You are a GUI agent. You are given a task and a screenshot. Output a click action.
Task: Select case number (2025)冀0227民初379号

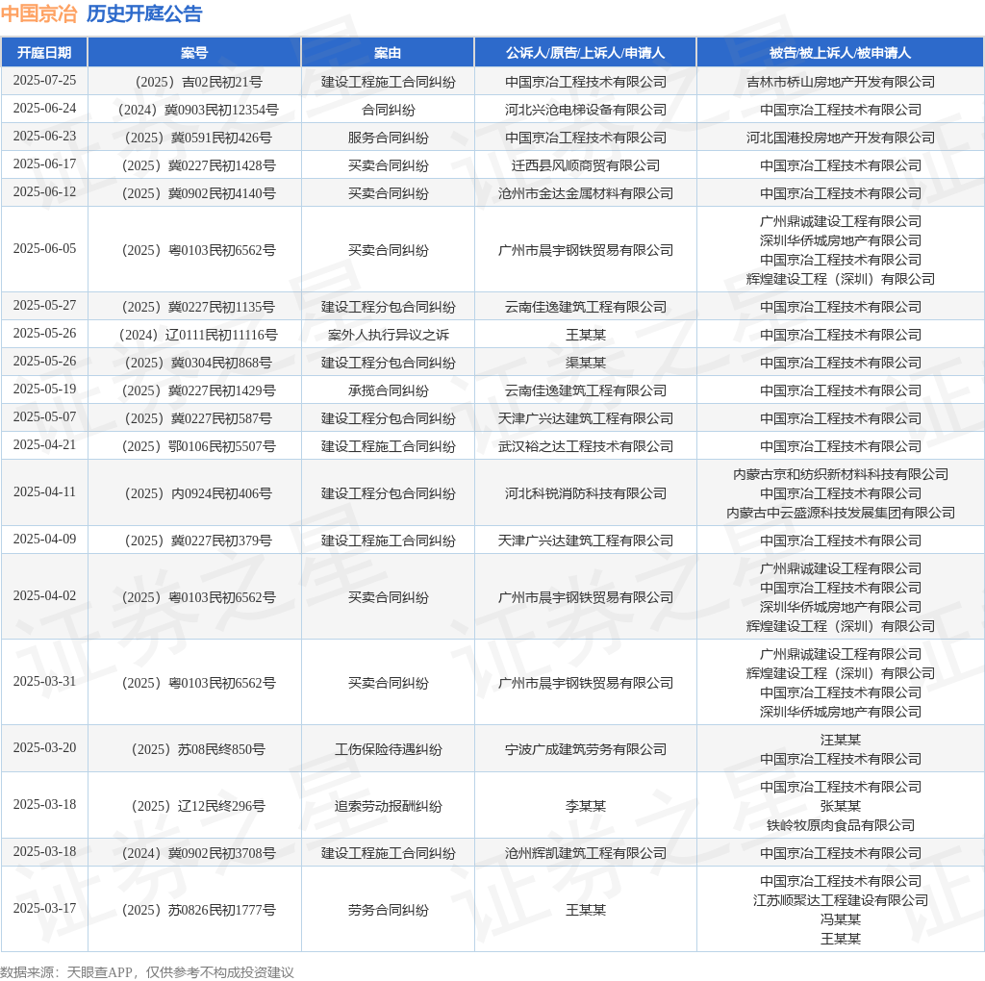coord(198,541)
